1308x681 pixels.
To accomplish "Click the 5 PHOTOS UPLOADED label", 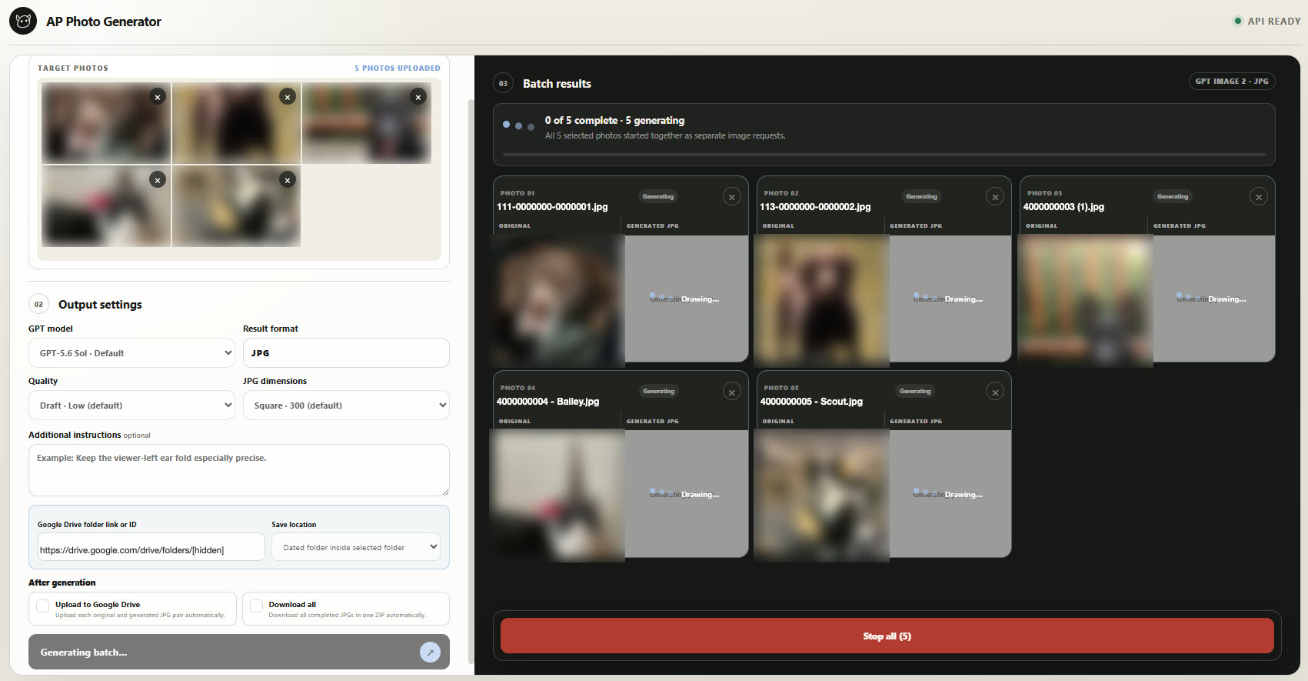I will click(x=398, y=68).
